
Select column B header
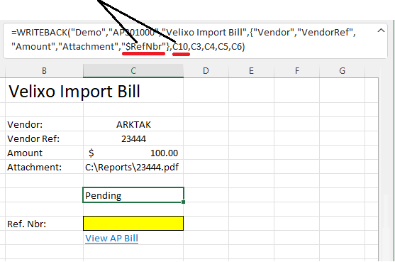pyautogui.click(x=44, y=71)
